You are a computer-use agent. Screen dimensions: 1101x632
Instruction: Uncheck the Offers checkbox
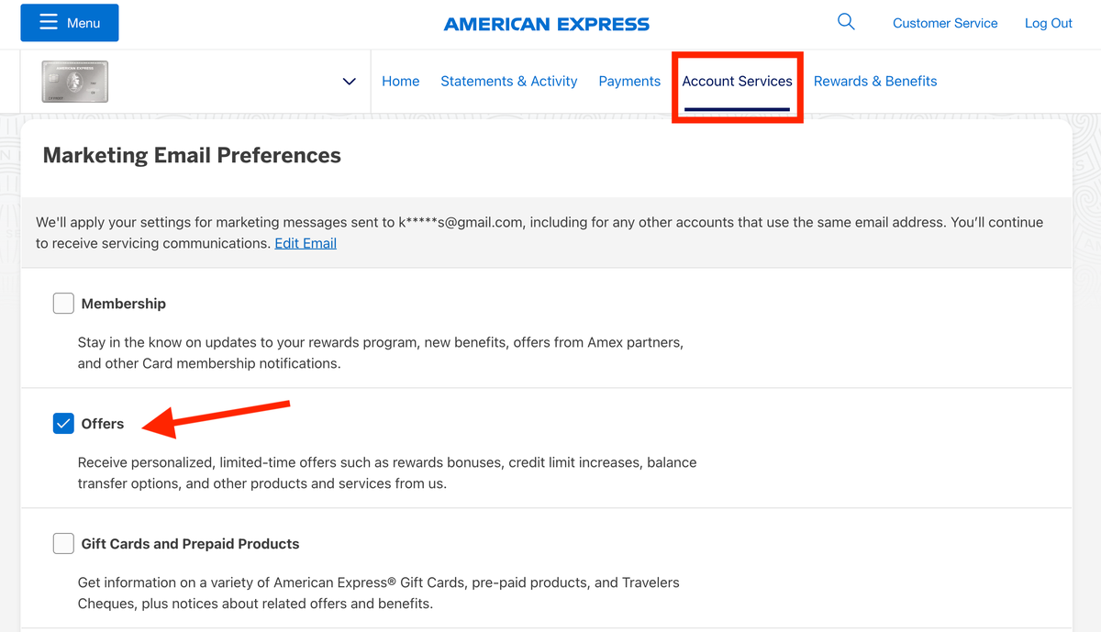62,423
